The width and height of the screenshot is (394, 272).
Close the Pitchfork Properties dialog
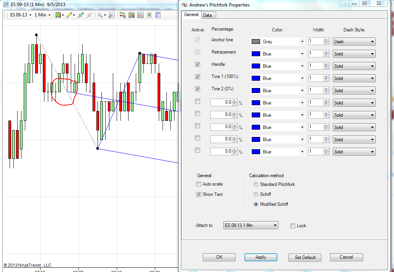coord(379,3)
